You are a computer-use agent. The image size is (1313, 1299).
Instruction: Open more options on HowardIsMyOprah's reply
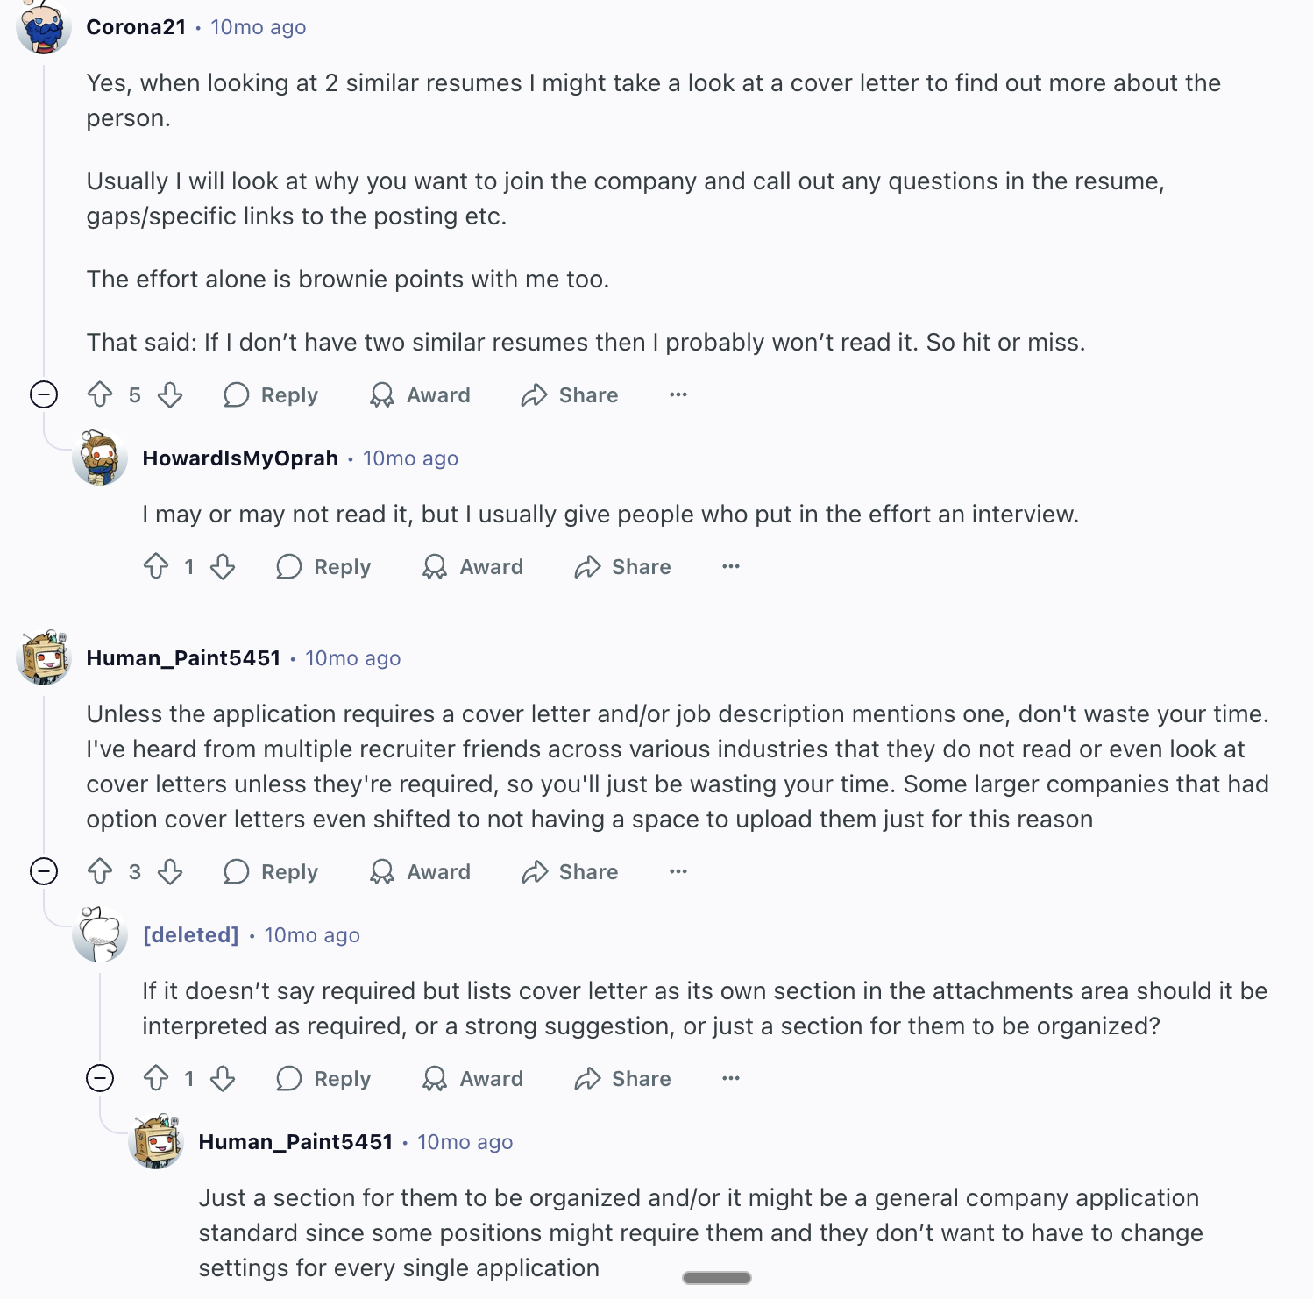731,567
